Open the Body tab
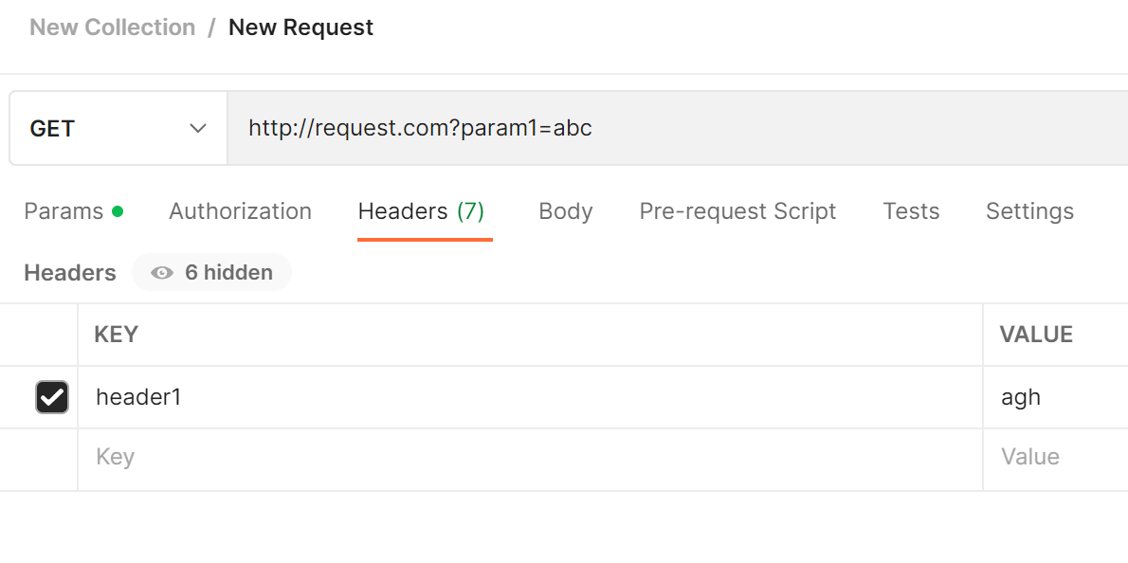This screenshot has width=1128, height=563. 565,210
